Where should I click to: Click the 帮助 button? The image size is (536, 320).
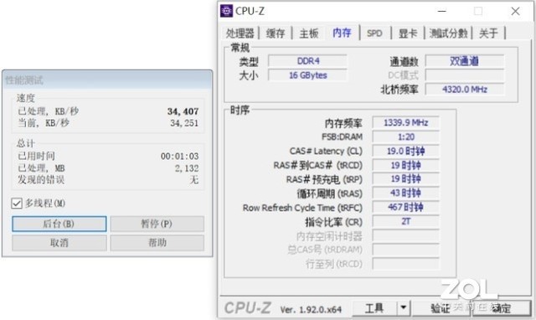[x=157, y=243]
